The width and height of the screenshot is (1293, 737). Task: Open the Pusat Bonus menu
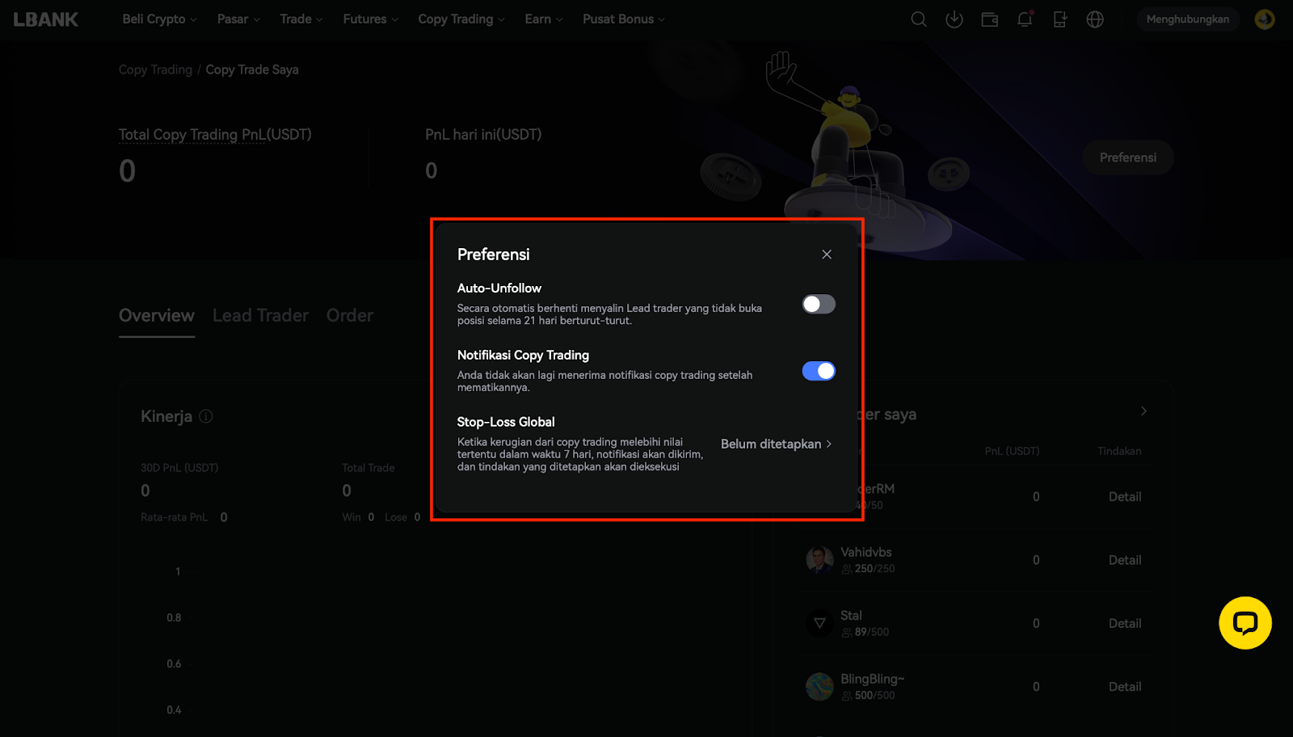623,19
